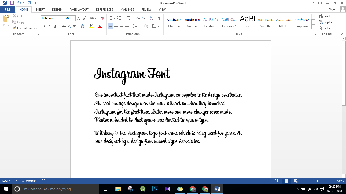Click the zoom slider handle
The width and height of the screenshot is (346, 194).
click(x=317, y=181)
